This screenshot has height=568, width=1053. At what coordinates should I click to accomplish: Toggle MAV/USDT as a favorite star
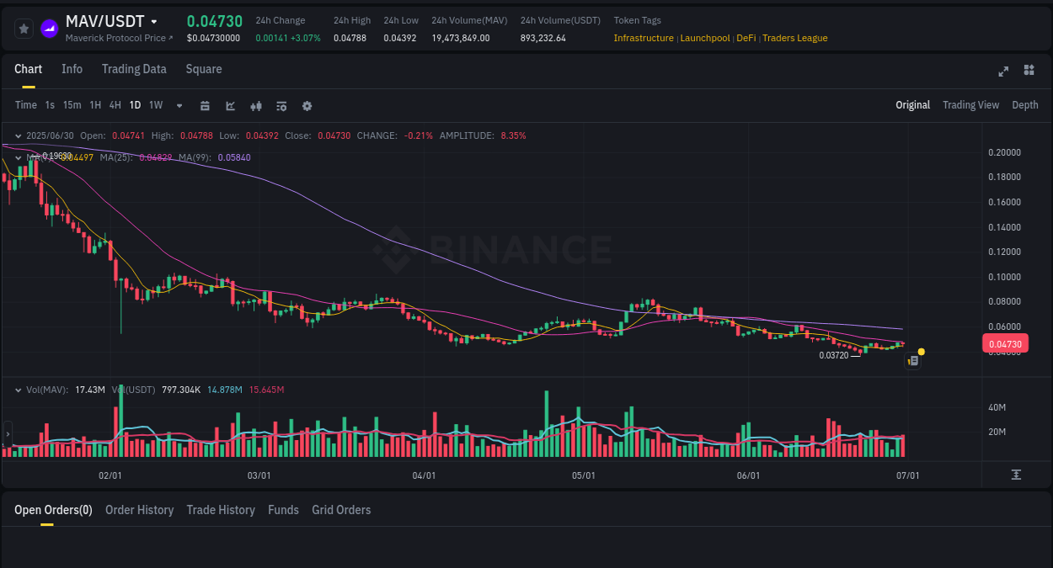[23, 28]
